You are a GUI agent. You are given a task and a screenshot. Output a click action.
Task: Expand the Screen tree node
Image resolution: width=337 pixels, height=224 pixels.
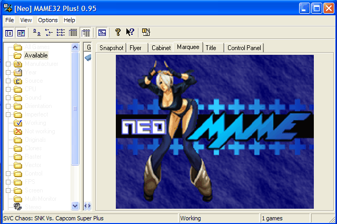click(x=8, y=190)
